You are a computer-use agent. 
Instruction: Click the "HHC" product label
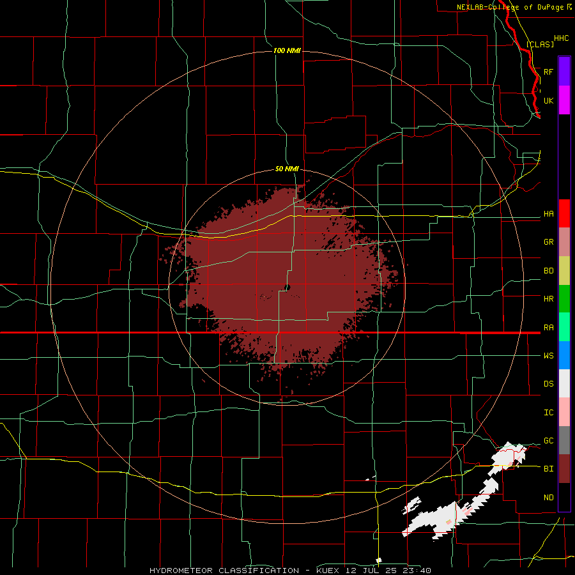[x=561, y=38]
